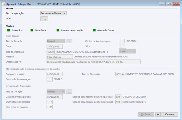Open the Tipo de apuração dropdown
Screen dimensions: 182x120
(x=53, y=13)
